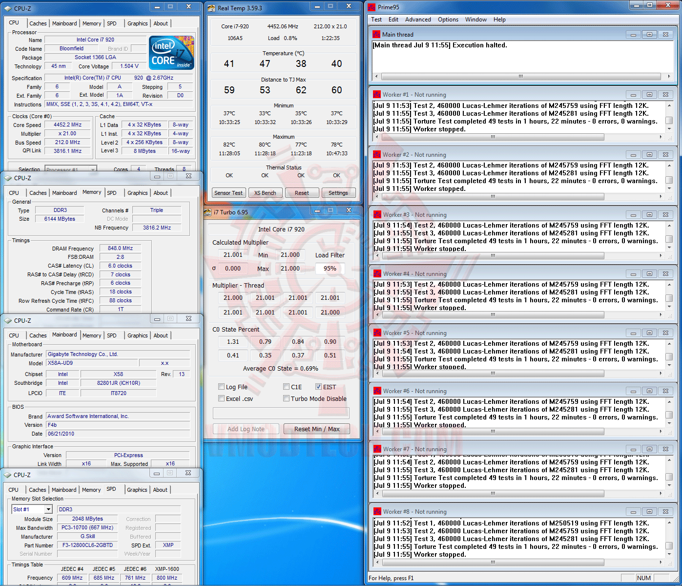Toggle the C1E checkbox
This screenshot has width=682, height=586.
point(287,387)
